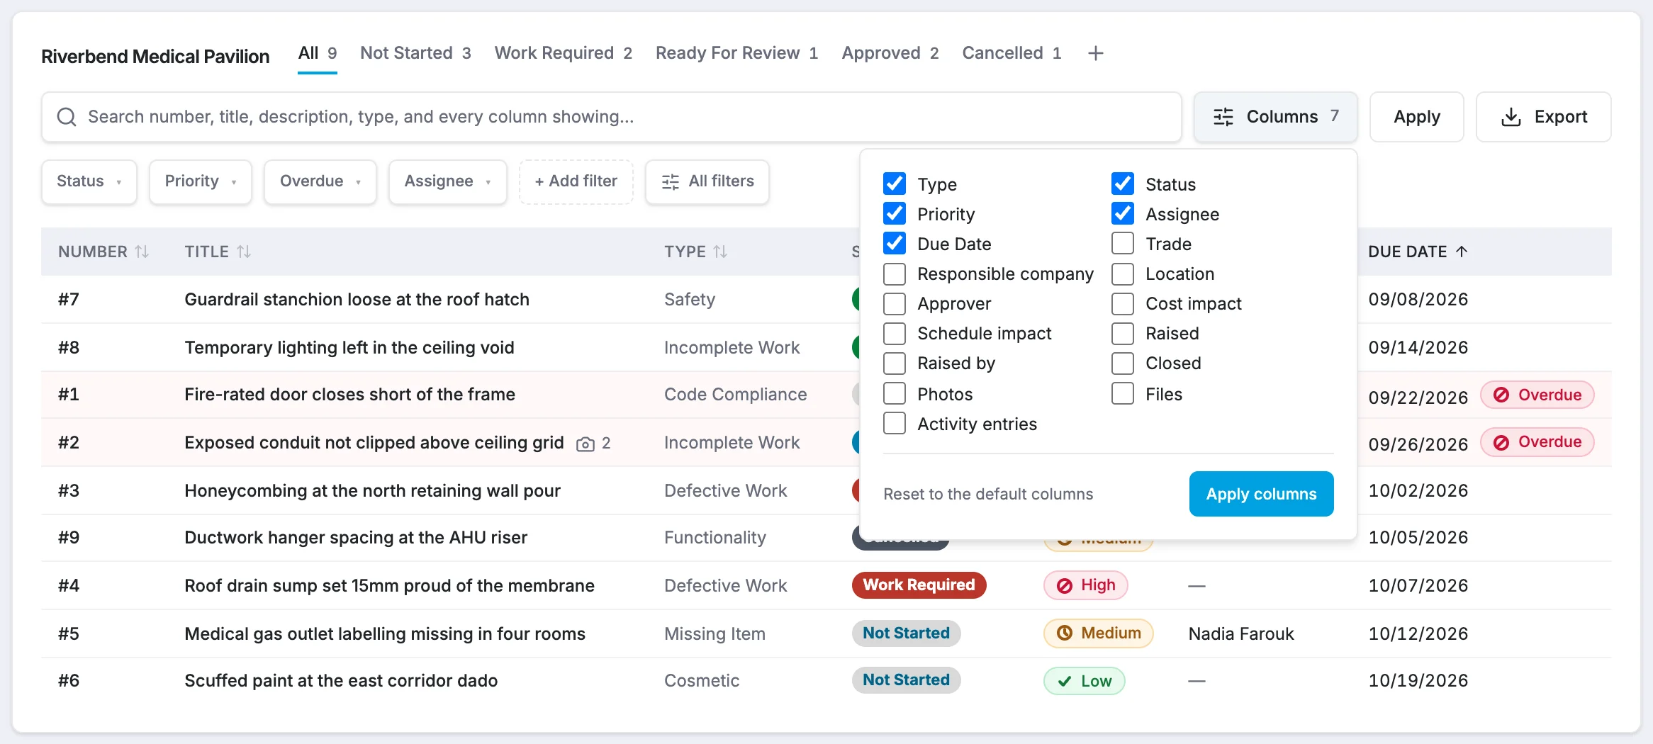1653x744 pixels.
Task: Select the Approved tab
Action: tap(890, 53)
